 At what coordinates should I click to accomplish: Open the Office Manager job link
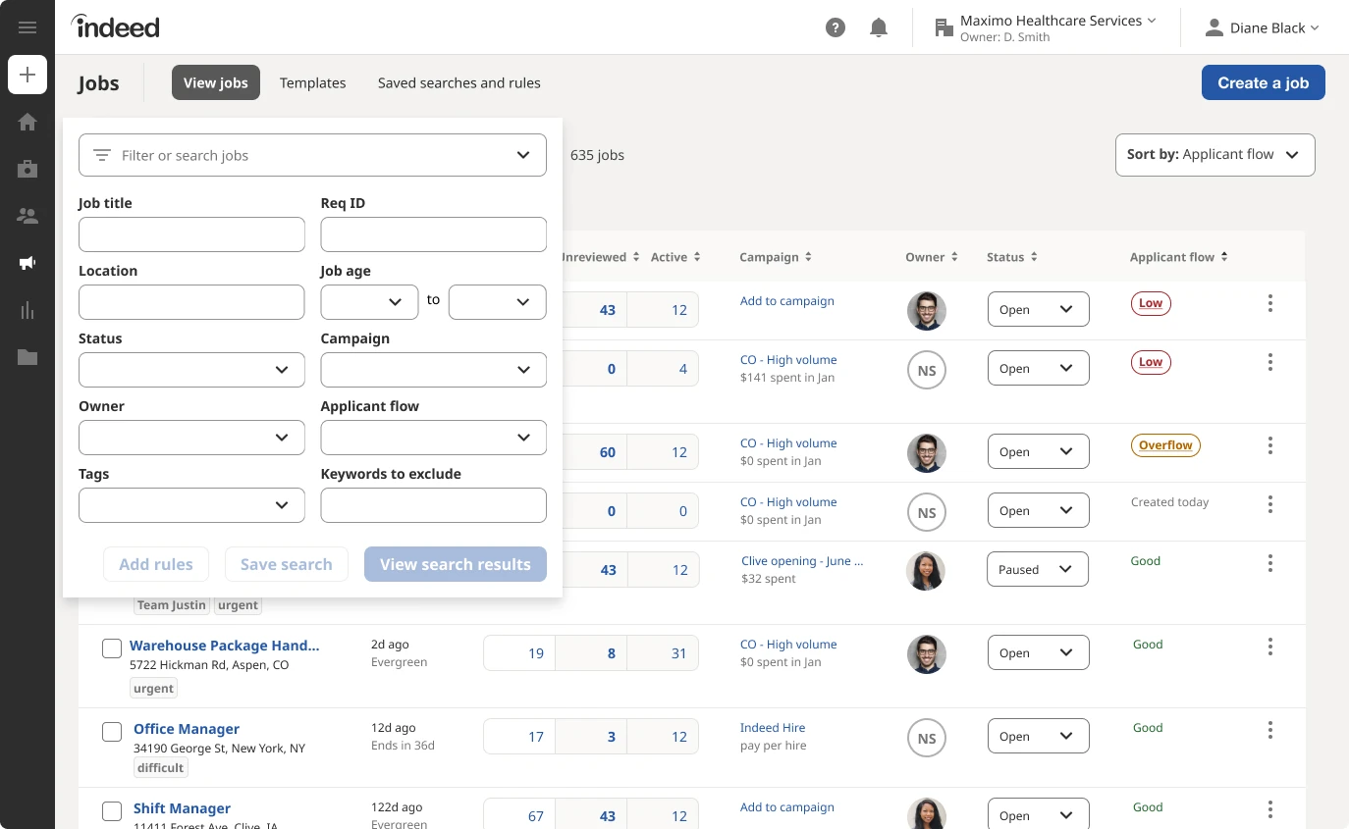(187, 729)
